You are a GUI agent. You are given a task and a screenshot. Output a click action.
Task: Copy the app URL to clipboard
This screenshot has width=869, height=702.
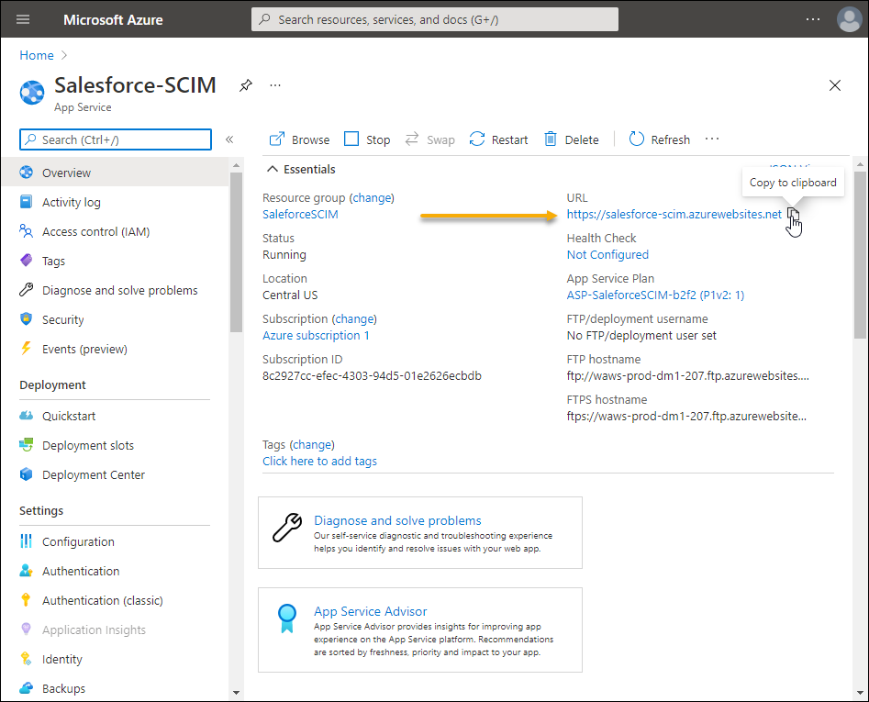coord(793,216)
